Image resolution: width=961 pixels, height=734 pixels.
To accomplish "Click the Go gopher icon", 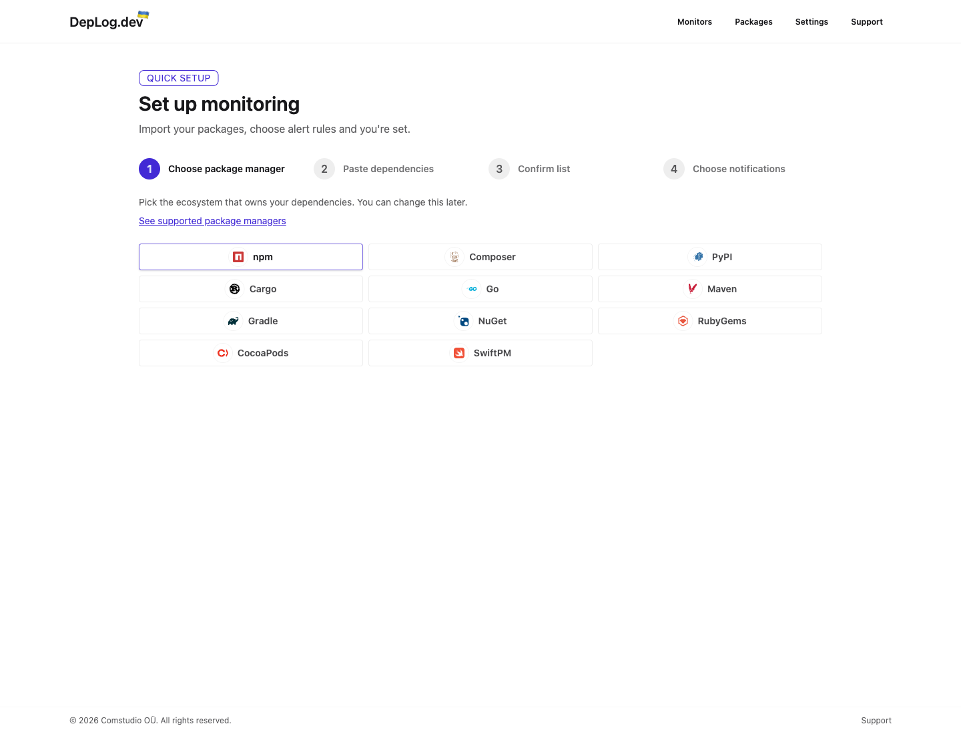I will [x=472, y=289].
